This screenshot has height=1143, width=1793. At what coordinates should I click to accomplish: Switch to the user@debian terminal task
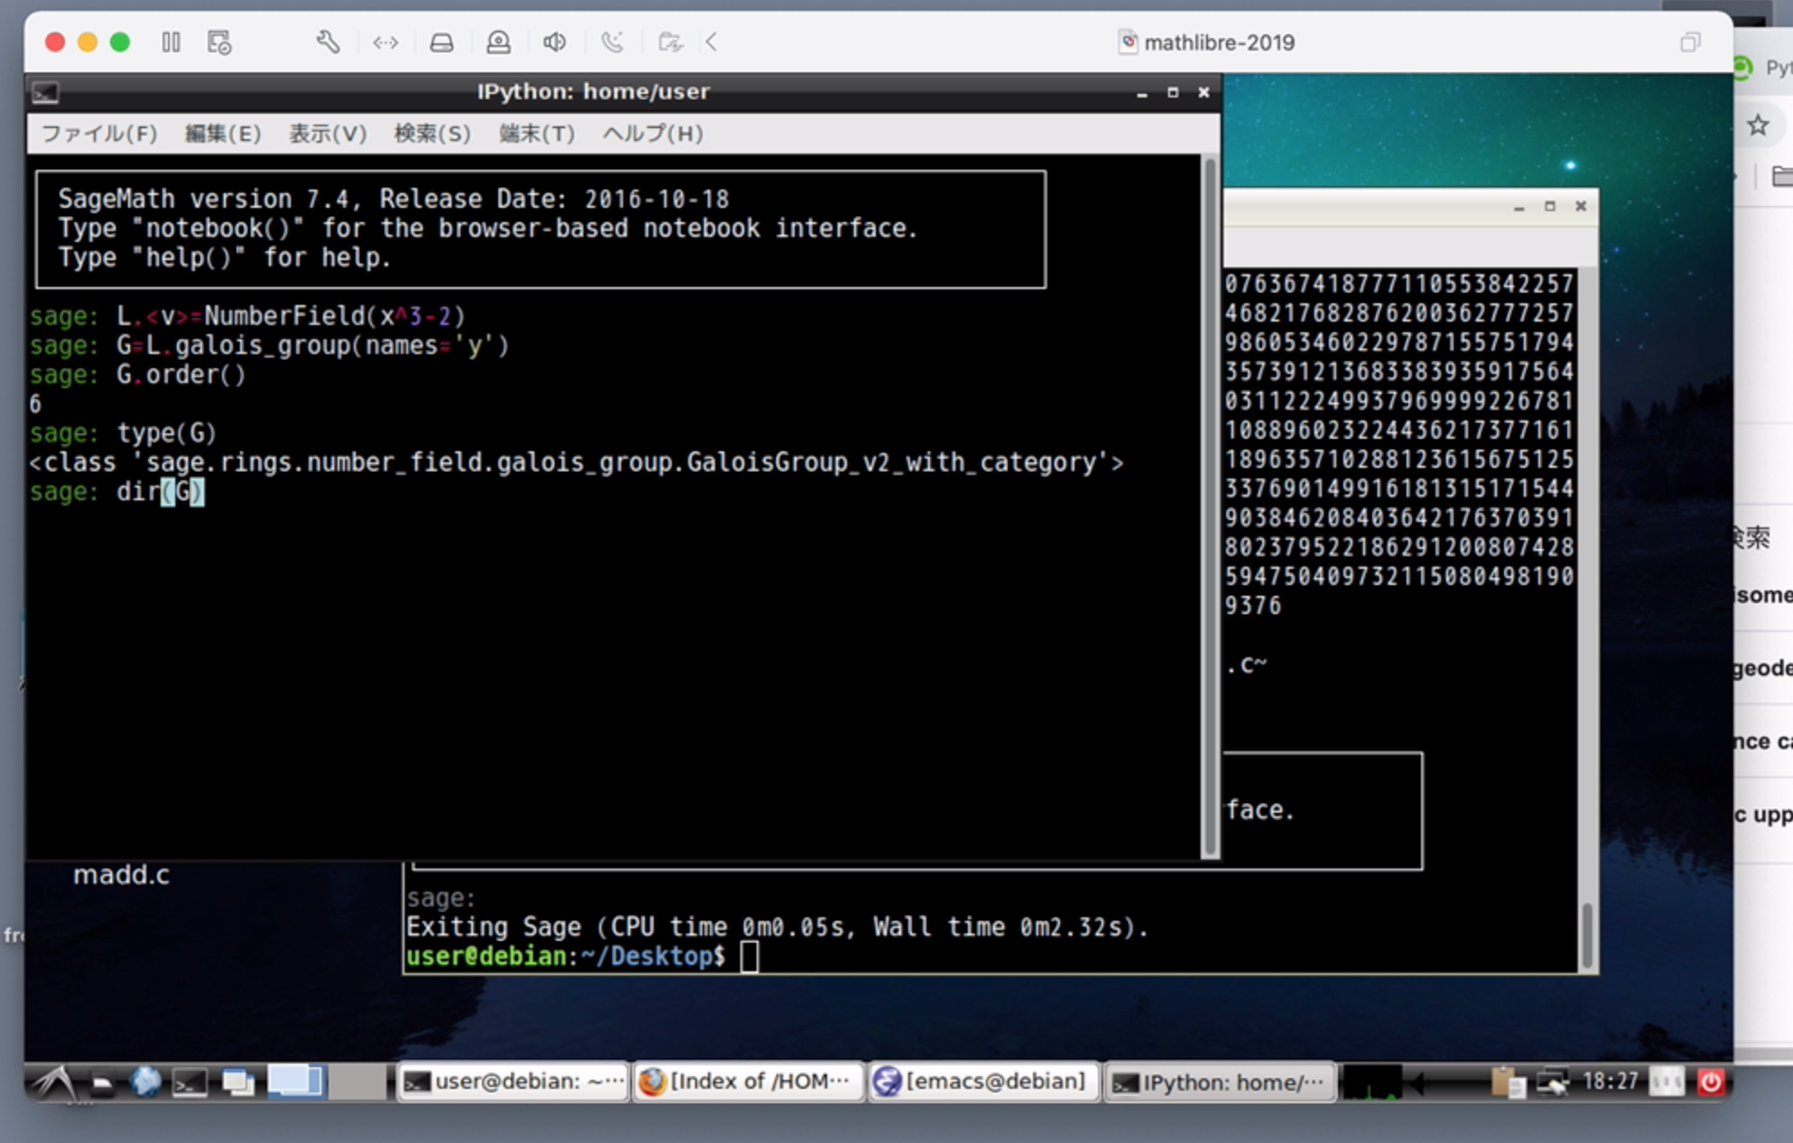pos(513,1082)
